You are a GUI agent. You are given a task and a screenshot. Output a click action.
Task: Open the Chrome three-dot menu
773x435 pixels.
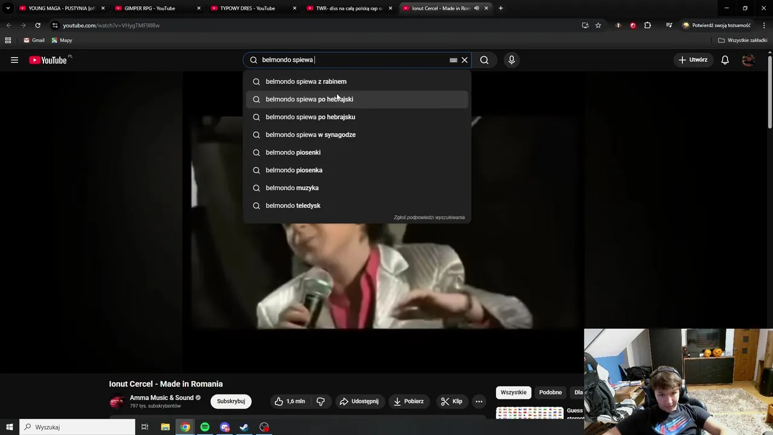point(765,25)
